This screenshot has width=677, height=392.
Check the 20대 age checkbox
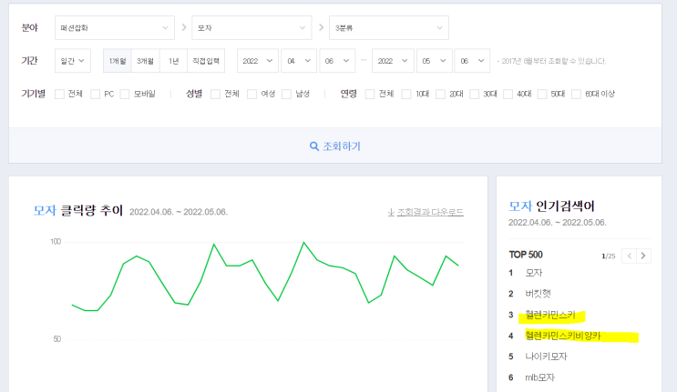441,94
